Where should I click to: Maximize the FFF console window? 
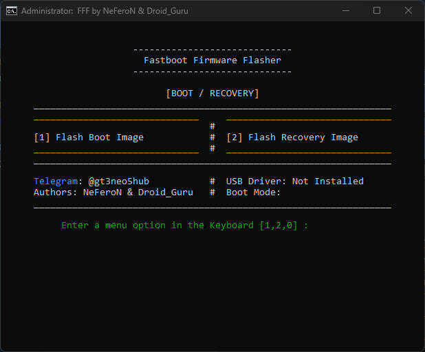tap(377, 11)
